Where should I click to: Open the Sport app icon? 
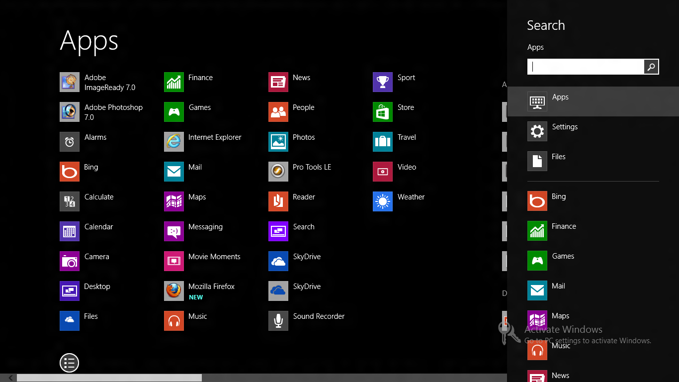383,82
